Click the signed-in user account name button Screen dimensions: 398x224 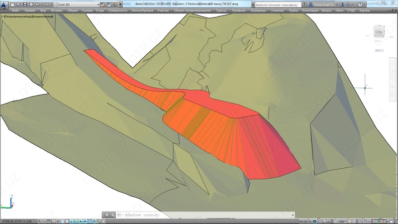[x=325, y=4]
